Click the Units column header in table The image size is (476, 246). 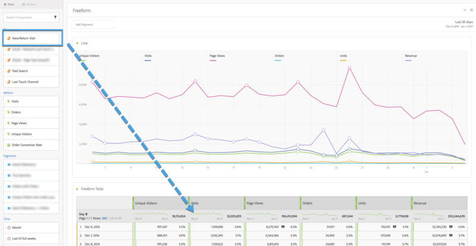click(383, 203)
